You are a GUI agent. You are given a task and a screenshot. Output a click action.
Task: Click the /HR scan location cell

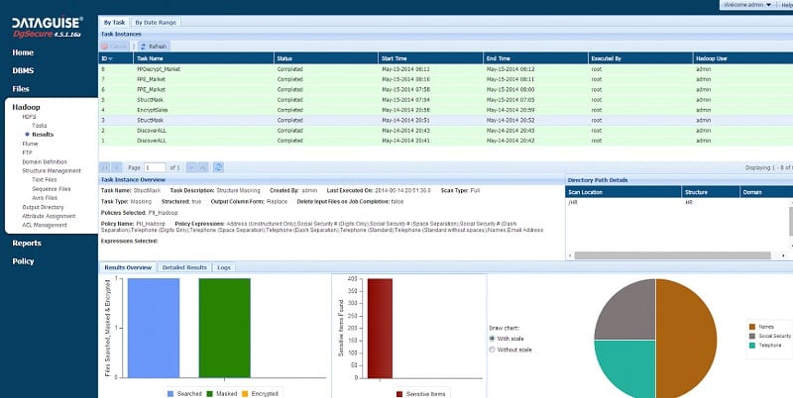click(623, 203)
